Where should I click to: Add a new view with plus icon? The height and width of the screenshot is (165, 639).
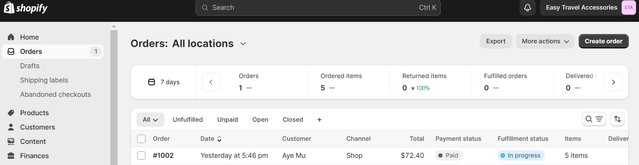319,120
